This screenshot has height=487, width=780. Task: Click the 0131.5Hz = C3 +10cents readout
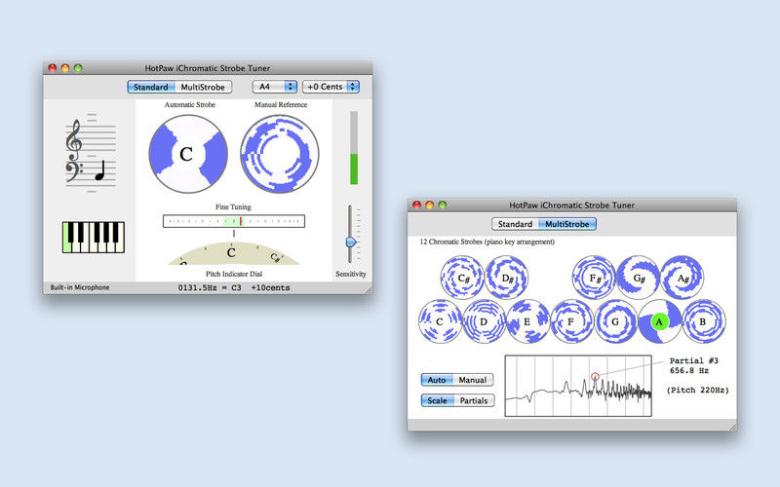234,287
